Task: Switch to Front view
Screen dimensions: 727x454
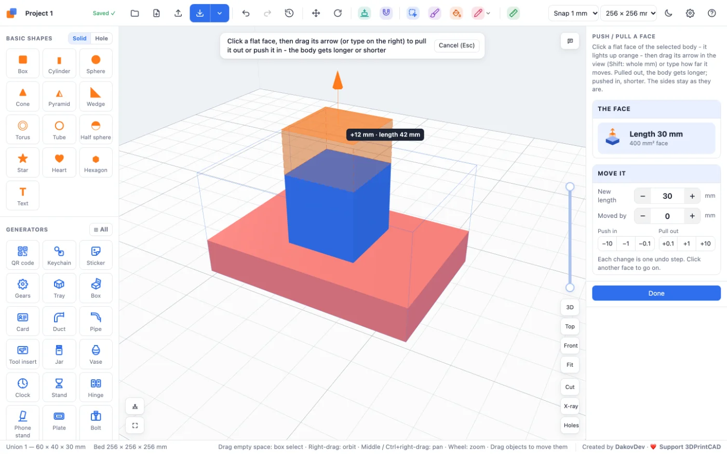Action: [571, 346]
